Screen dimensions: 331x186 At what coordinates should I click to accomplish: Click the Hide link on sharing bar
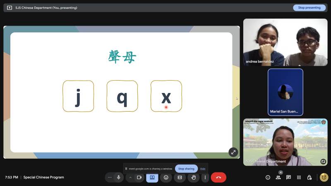coord(203,169)
